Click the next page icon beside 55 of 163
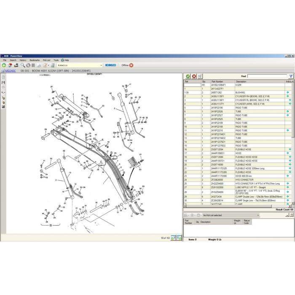295x295 pixels. pyautogui.click(x=179, y=238)
